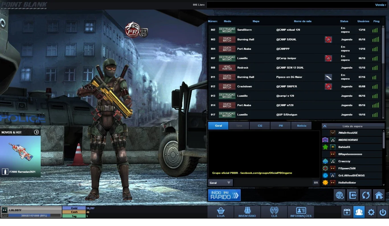The width and height of the screenshot is (389, 226).
Task: Select room 012 Crackdown
Action: [294, 87]
